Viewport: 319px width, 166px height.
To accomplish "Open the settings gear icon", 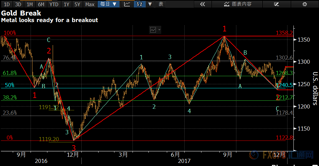I will (x=305, y=4).
